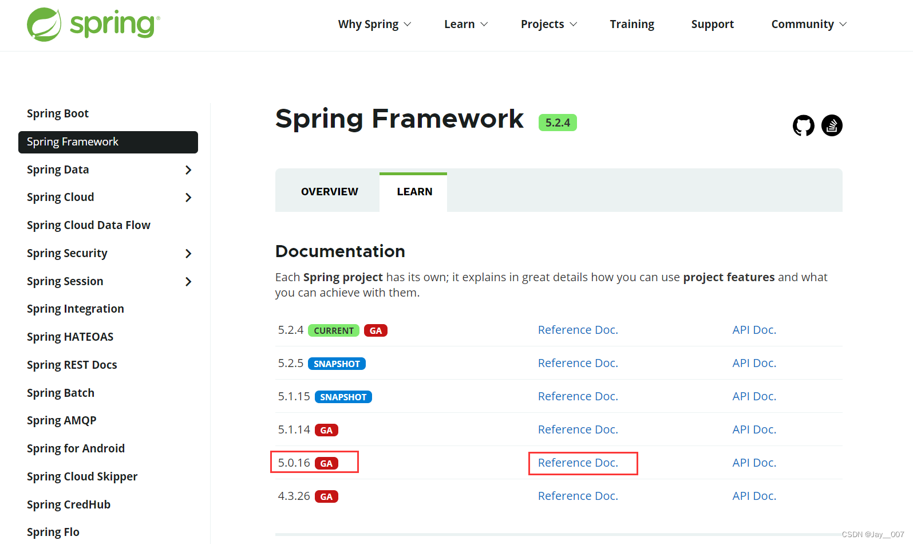Click the CURRENT badge on 5.2.4 row
Viewport: 913px width, 544px height.
coord(334,330)
